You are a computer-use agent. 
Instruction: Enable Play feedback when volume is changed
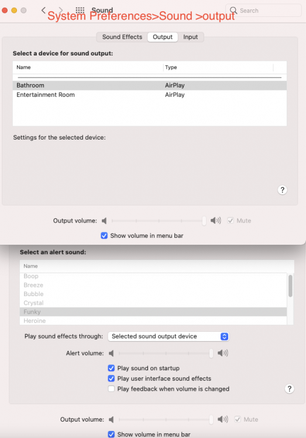tap(111, 388)
